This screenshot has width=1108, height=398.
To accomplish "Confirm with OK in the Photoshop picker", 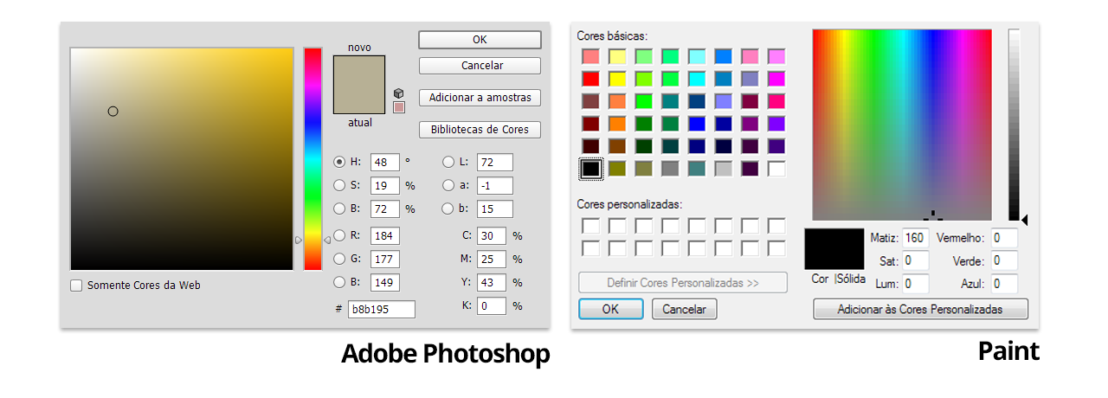I will pyautogui.click(x=480, y=40).
